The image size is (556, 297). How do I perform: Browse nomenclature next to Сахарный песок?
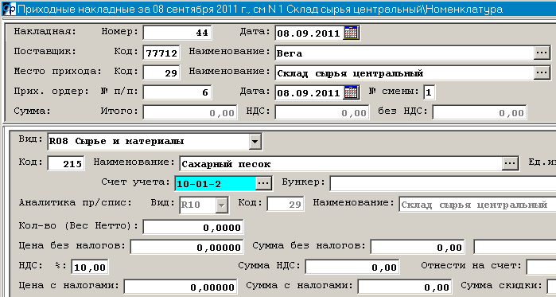click(510, 163)
